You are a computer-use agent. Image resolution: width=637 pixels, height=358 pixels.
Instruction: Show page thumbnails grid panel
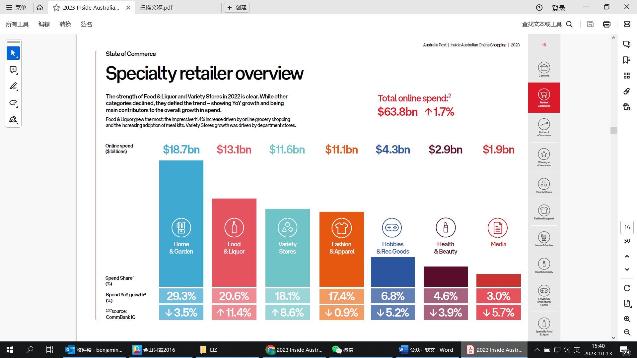pyautogui.click(x=627, y=76)
